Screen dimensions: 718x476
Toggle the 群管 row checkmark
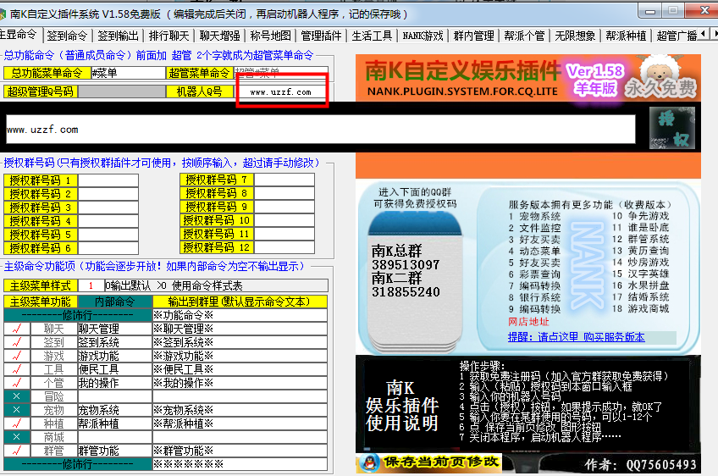pos(17,451)
